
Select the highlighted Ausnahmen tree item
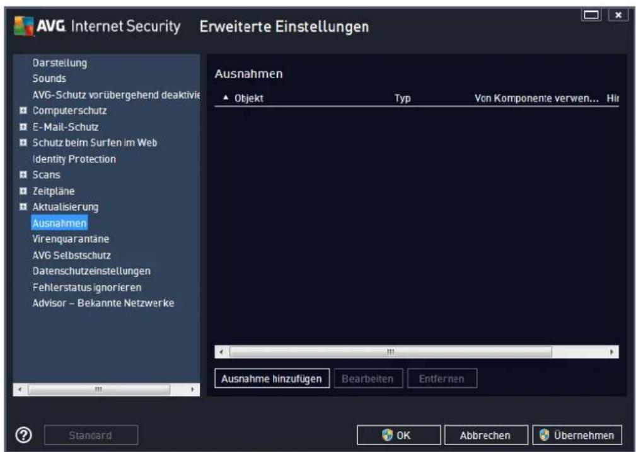click(59, 223)
